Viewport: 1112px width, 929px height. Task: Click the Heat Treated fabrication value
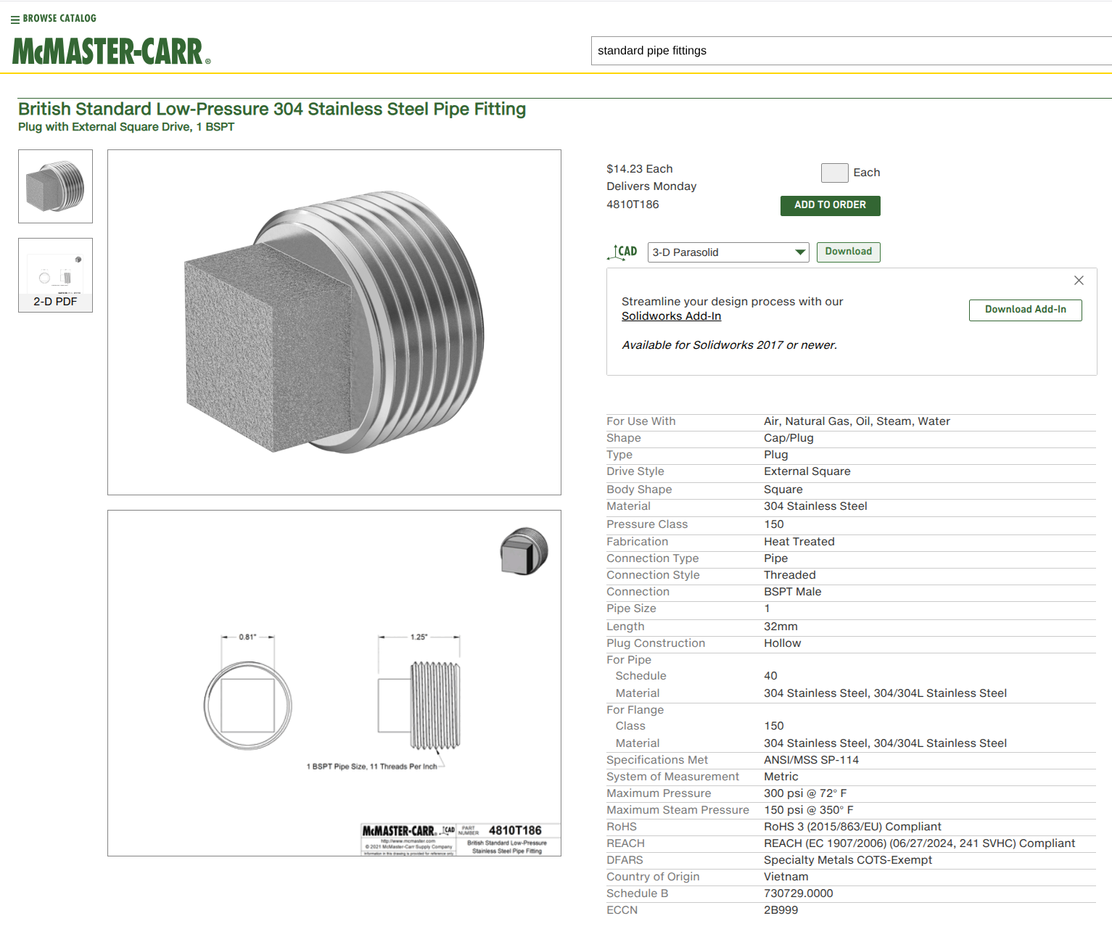click(x=799, y=542)
